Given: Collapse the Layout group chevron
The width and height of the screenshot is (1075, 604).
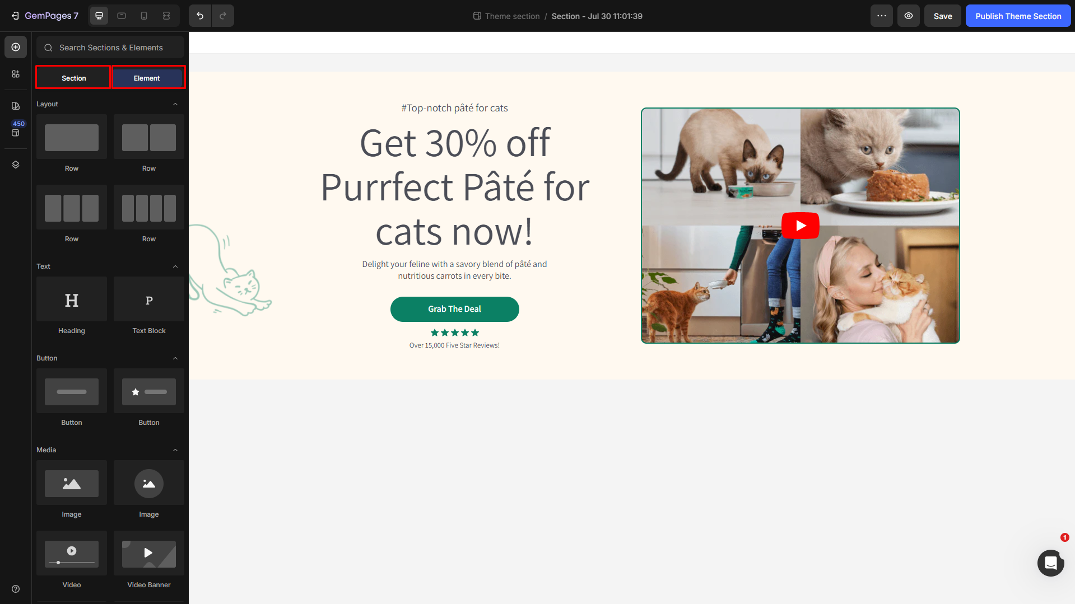Looking at the screenshot, I should click(175, 104).
